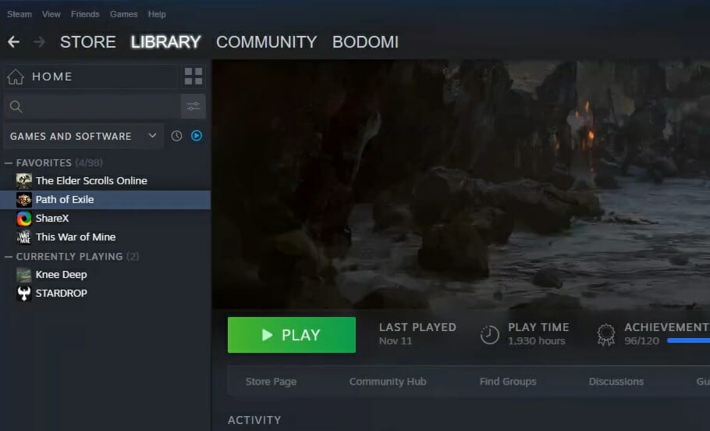Open the Friends menu
The height and width of the screenshot is (431, 710).
coord(85,14)
